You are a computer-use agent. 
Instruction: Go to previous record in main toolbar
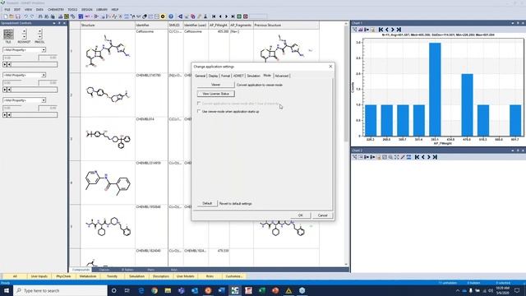[220, 16]
